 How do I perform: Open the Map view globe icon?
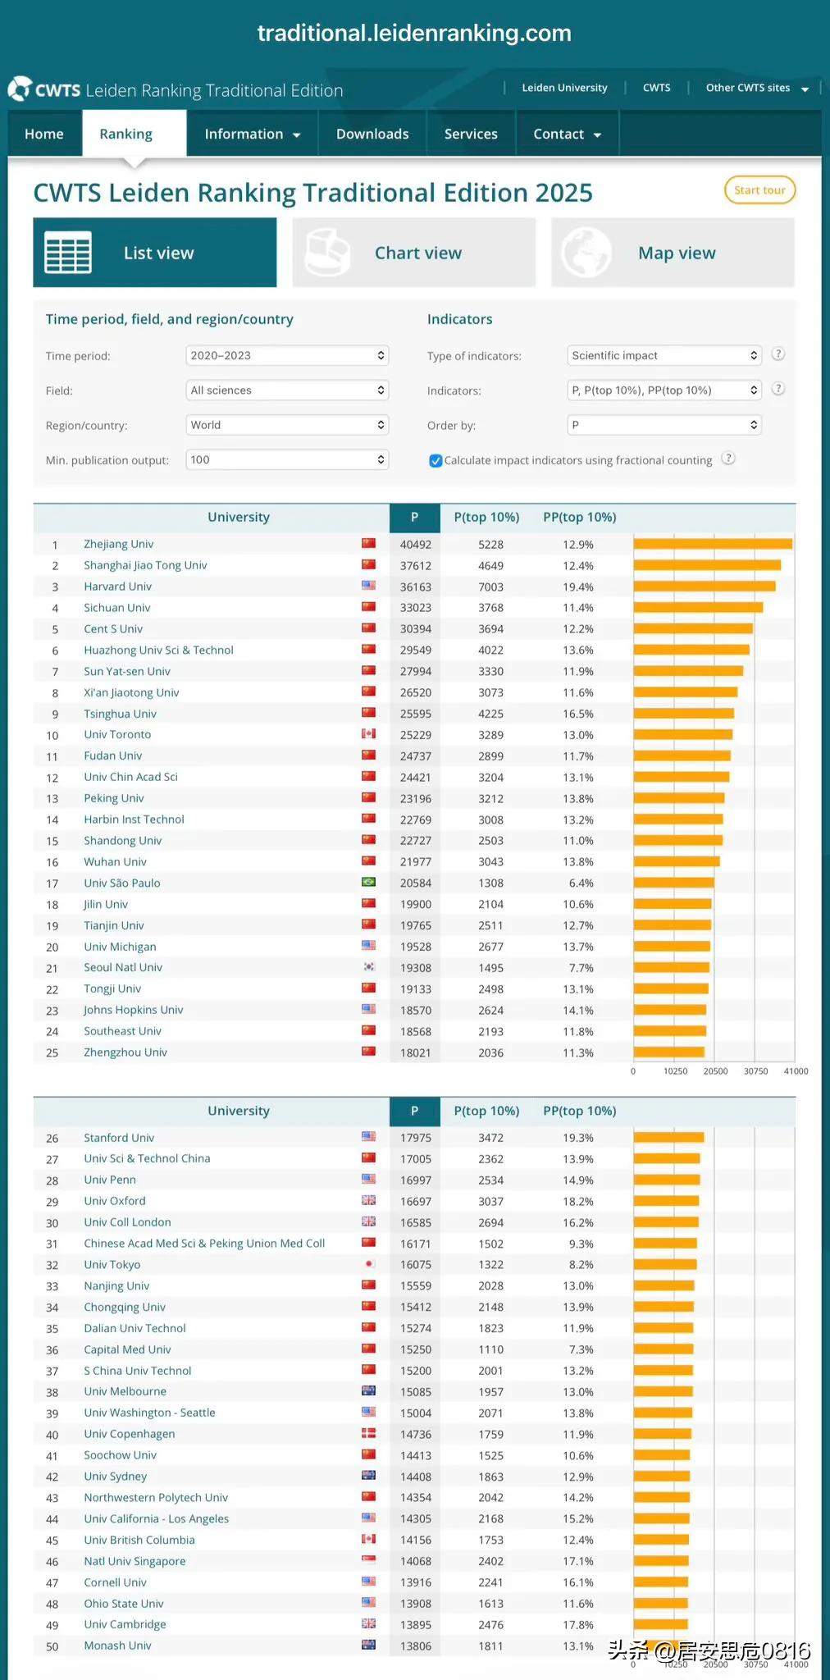tap(586, 253)
